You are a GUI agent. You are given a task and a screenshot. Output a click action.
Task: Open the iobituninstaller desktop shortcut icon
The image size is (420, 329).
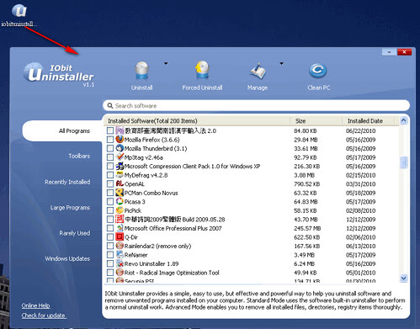pyautogui.click(x=19, y=11)
